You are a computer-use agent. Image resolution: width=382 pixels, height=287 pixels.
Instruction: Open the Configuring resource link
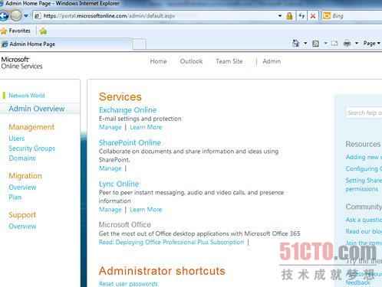(x=364, y=168)
